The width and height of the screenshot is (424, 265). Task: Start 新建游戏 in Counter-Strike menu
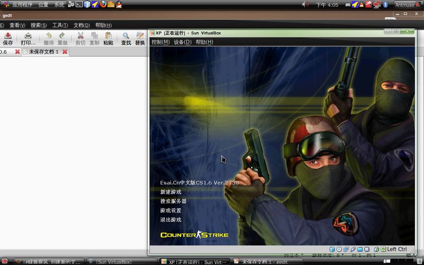point(171,192)
